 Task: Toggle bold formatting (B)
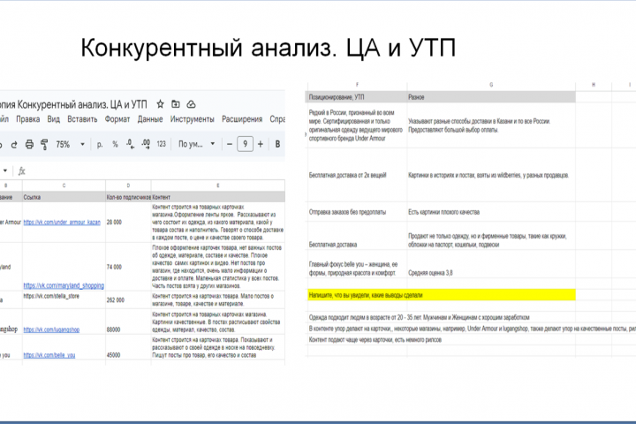(x=278, y=144)
